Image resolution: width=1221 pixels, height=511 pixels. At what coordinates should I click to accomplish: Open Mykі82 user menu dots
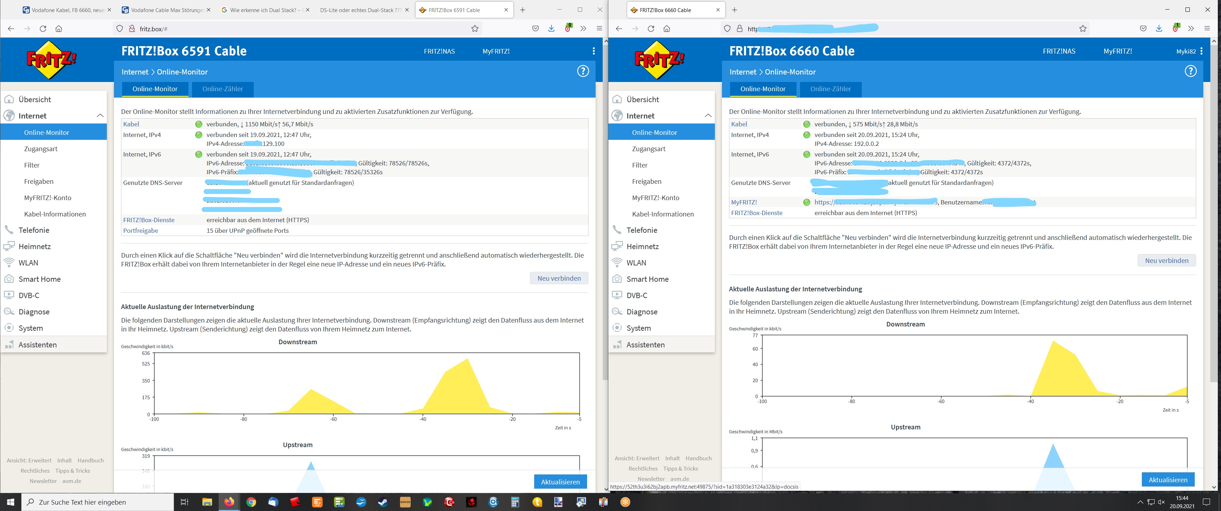(x=1201, y=51)
